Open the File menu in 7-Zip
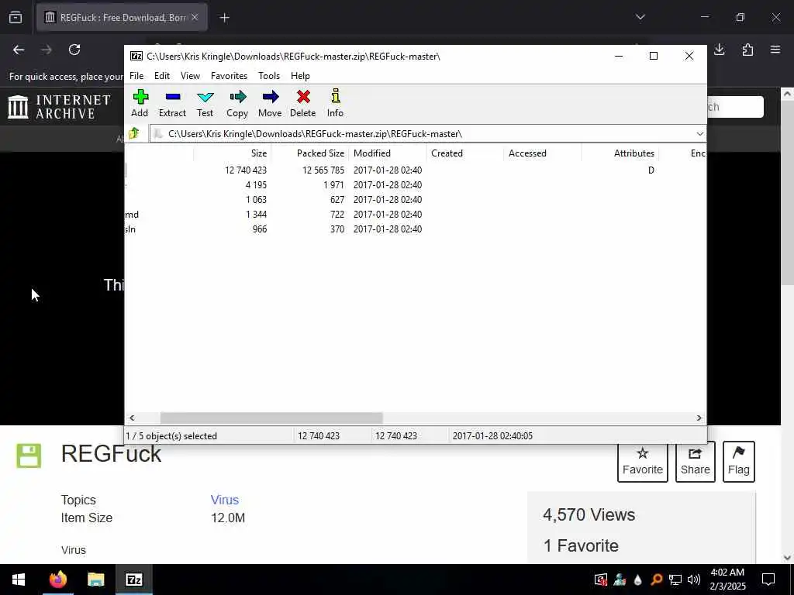This screenshot has height=595, width=794. 136,76
